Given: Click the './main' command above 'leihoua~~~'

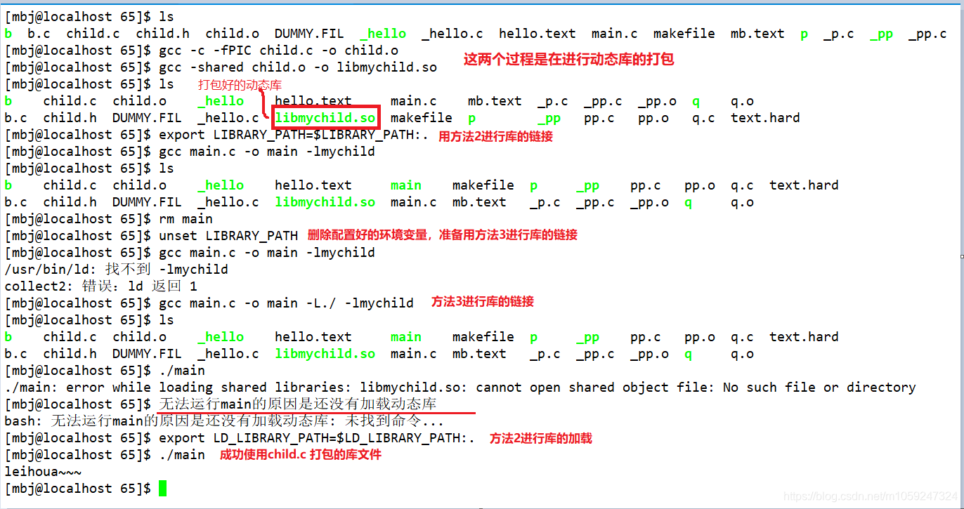Looking at the screenshot, I should click(182, 455).
